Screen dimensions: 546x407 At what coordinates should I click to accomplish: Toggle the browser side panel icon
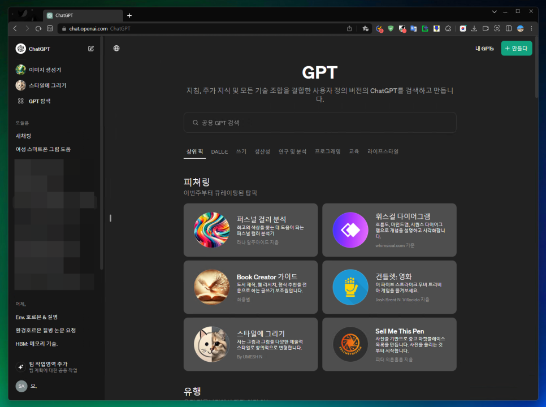[509, 29]
